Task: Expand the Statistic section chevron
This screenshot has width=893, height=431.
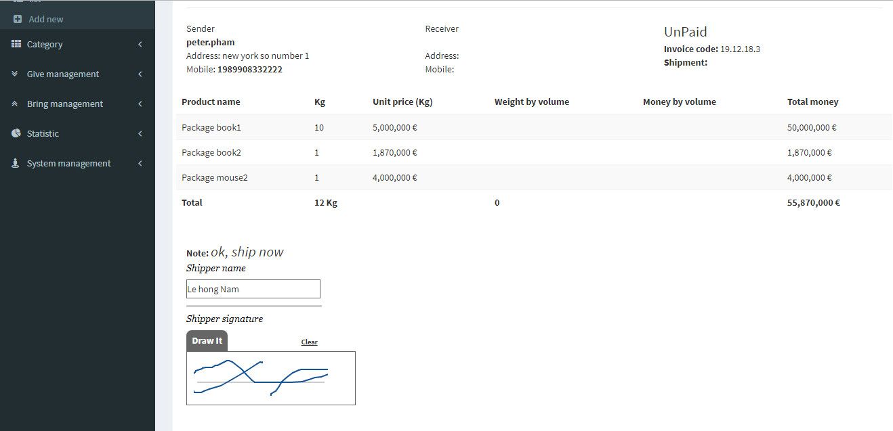Action: (x=140, y=133)
